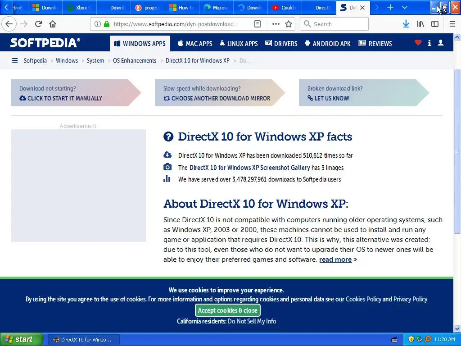Click the scrollbar down arrow
Viewport: 461px width, 346px height.
457,328
